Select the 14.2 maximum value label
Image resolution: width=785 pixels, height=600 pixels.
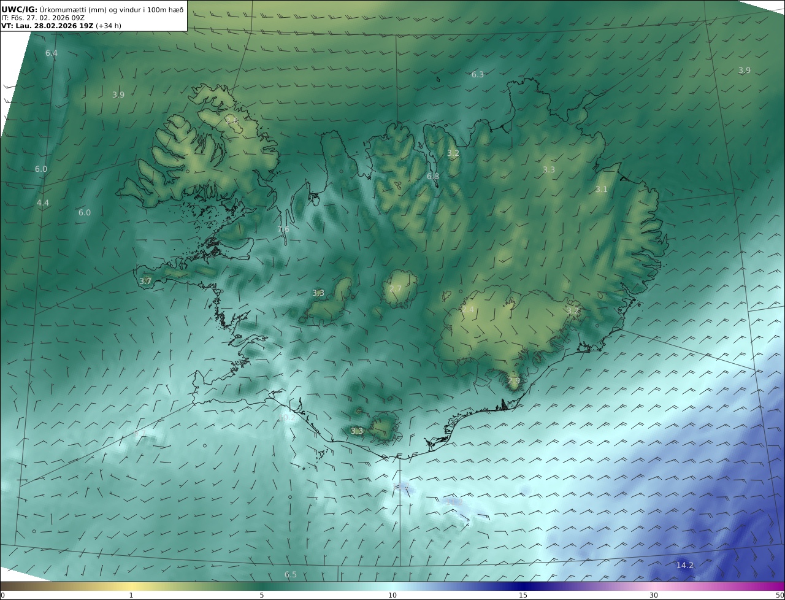point(685,566)
